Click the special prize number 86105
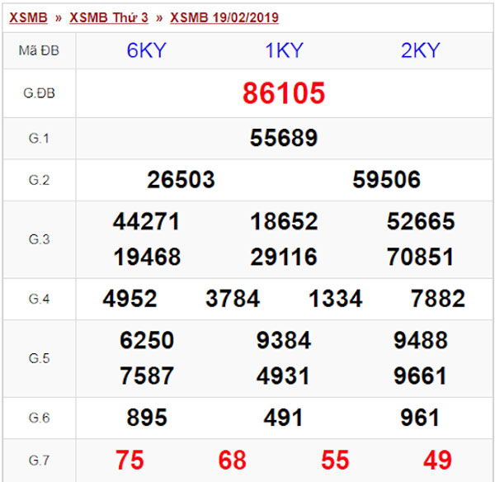This screenshot has width=495, height=482. click(284, 93)
